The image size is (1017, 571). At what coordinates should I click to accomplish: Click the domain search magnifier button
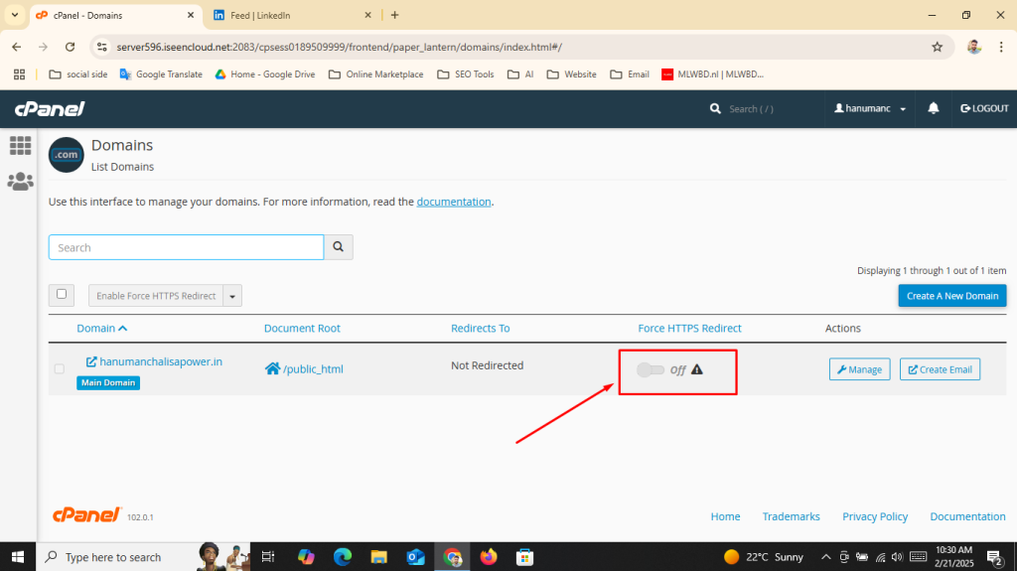click(338, 247)
